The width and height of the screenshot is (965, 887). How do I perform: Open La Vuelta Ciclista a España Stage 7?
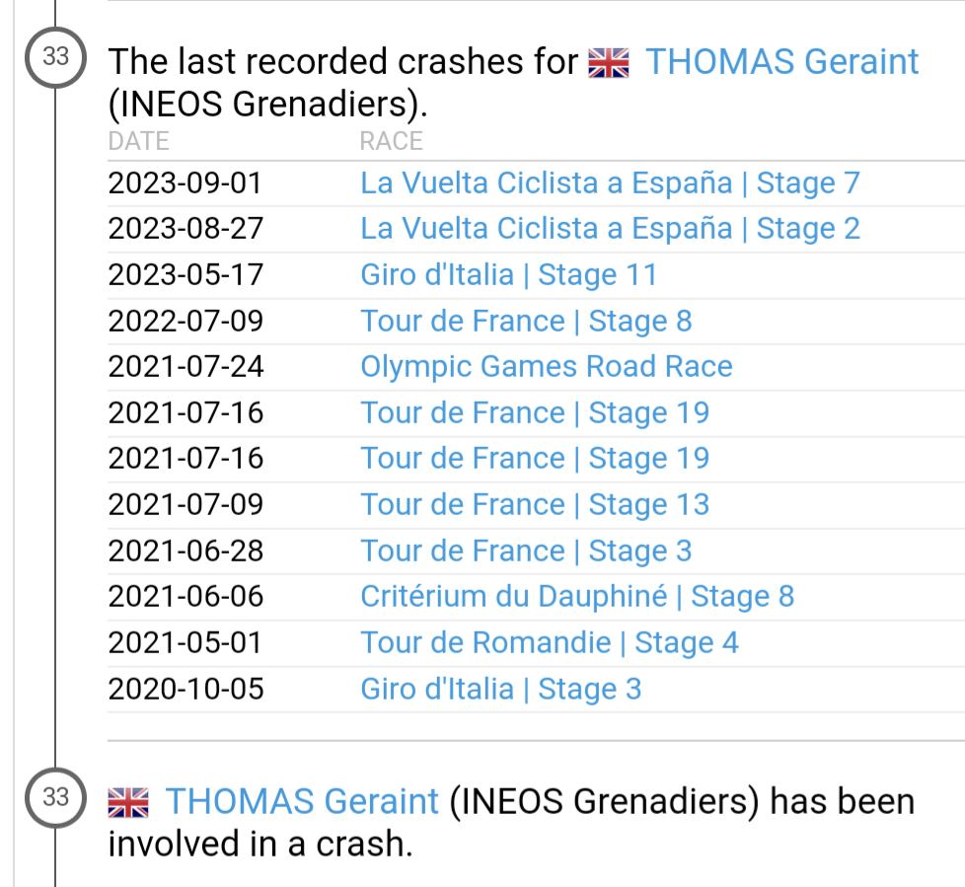pos(610,184)
